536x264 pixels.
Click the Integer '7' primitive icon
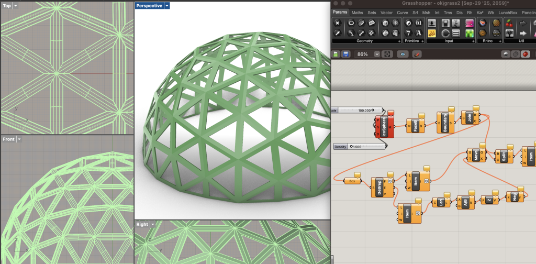(409, 33)
